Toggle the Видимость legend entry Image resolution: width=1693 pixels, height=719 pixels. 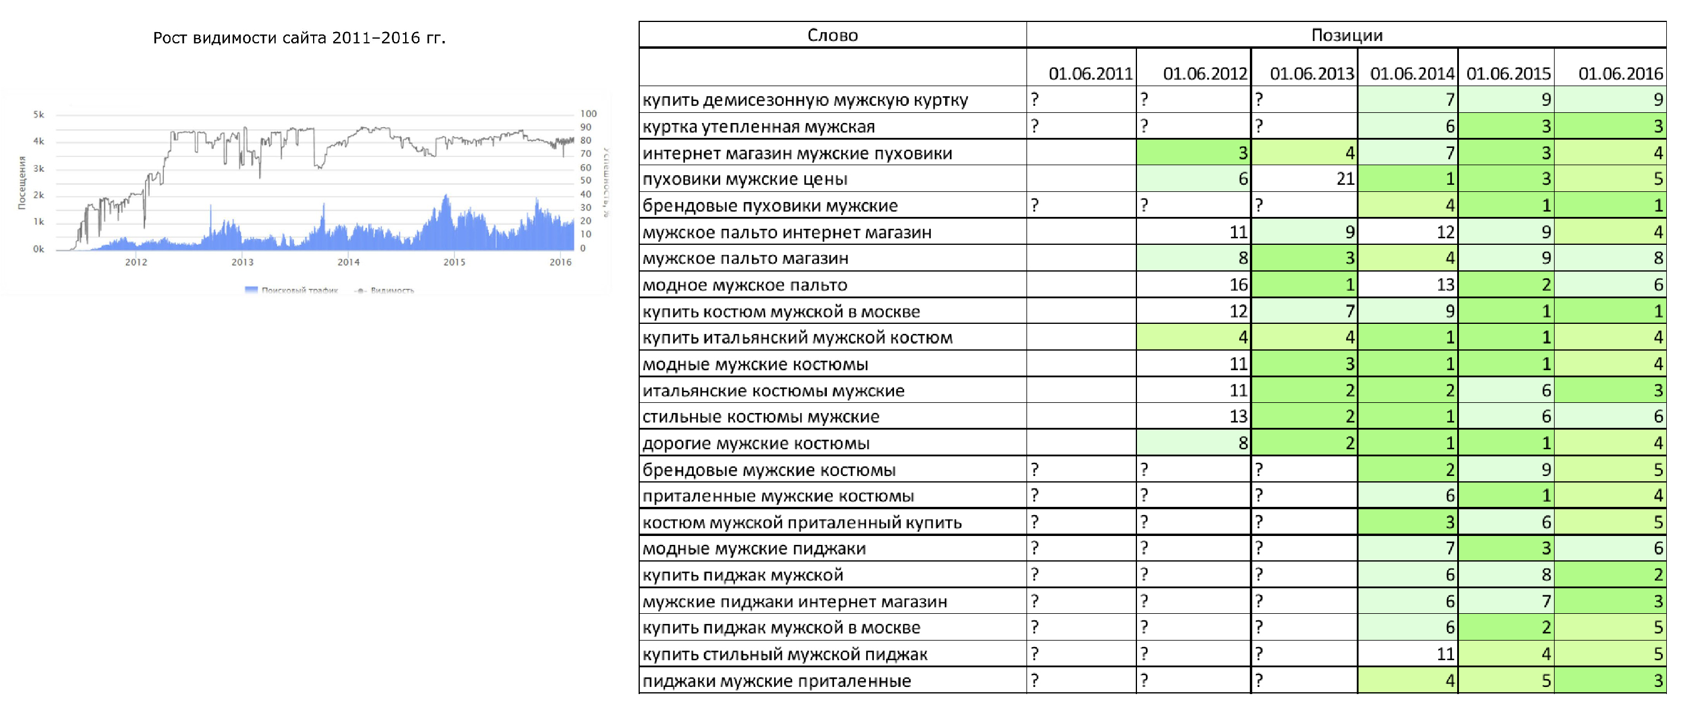point(391,290)
